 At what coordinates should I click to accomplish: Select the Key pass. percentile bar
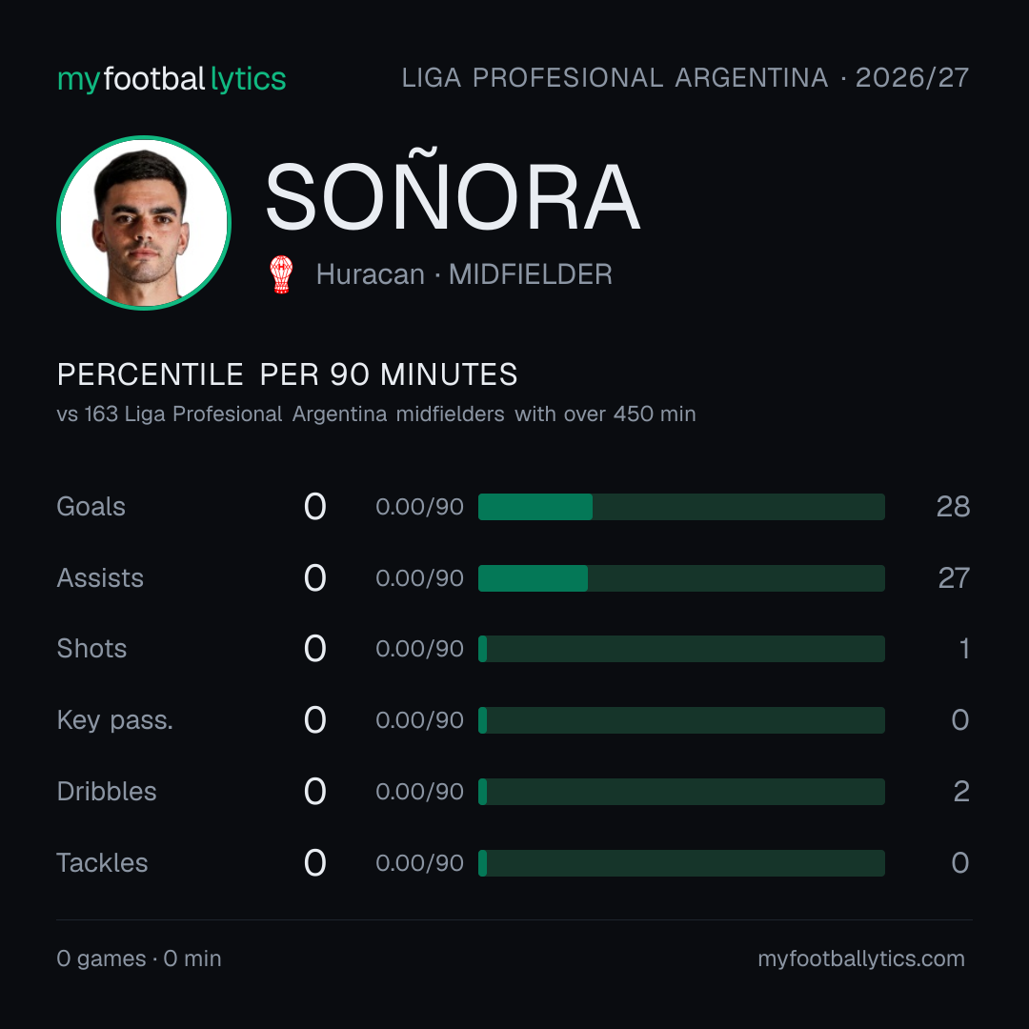(681, 720)
